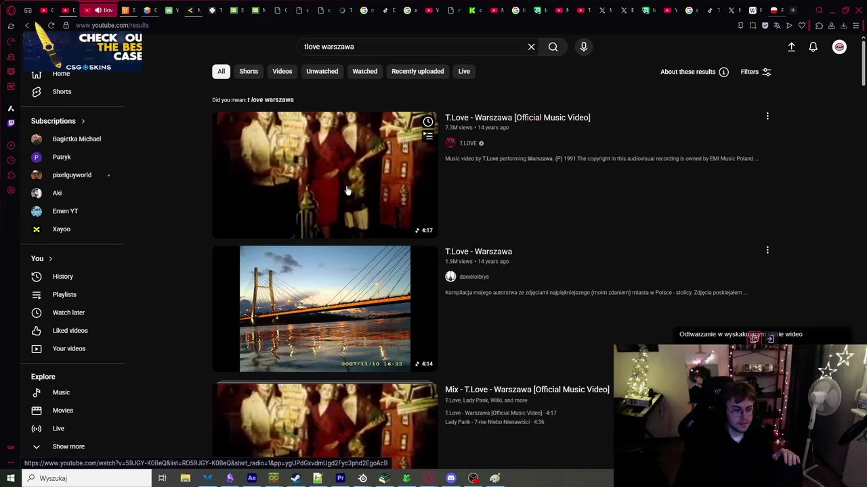Open After Effects from the taskbar
This screenshot has height=487, width=867.
[x=252, y=478]
